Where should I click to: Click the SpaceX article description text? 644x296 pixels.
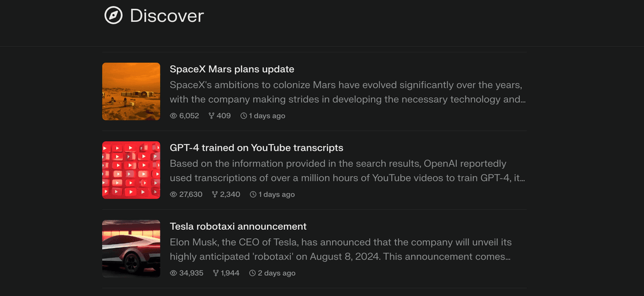(347, 92)
